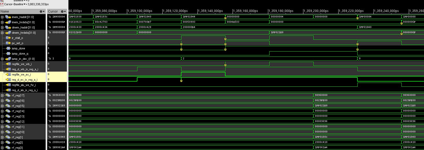Click the rf_reg[12] register icon
424x150 pixels.
click(8, 122)
